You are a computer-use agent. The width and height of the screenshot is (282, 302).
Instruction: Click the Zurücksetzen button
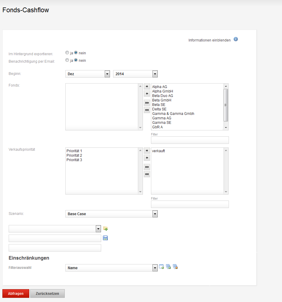pyautogui.click(x=47, y=294)
